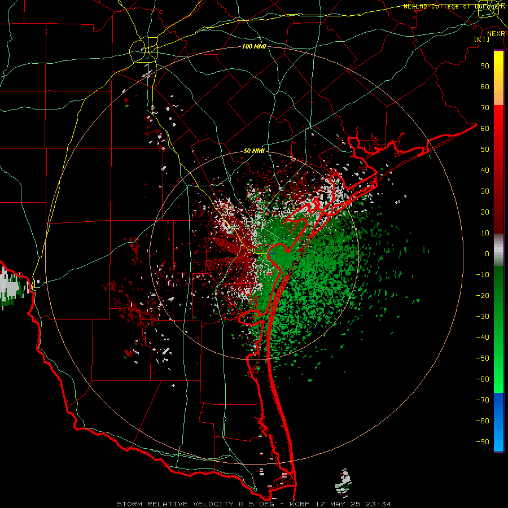Pick the -20 velocity scale label
The height and width of the screenshot is (508, 508).
483,296
